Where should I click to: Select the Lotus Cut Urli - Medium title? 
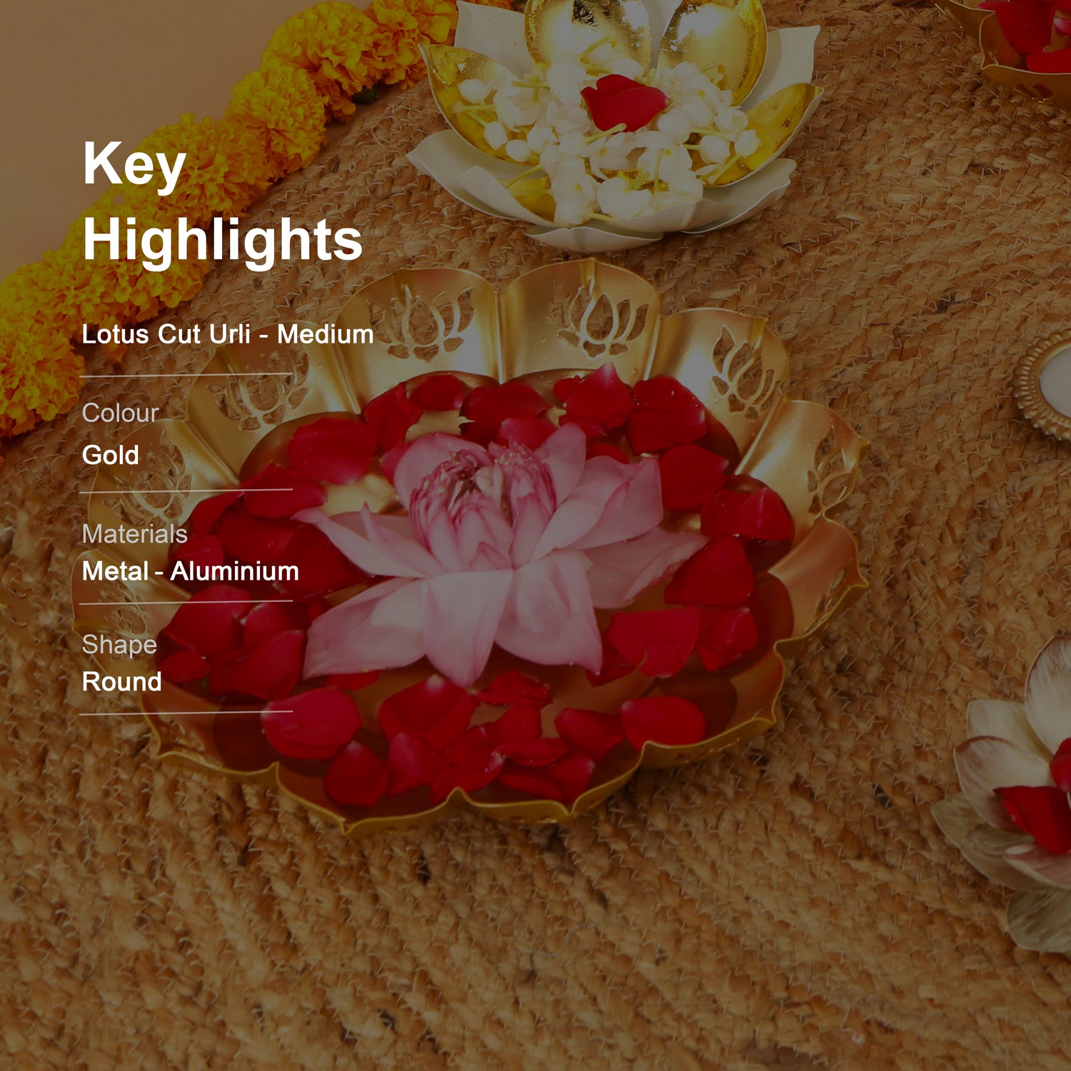tap(228, 334)
